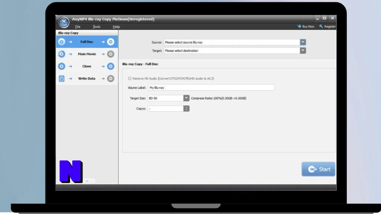This screenshot has width=381, height=214.
Task: Click the Buy Now cart icon
Action: coord(299,26)
